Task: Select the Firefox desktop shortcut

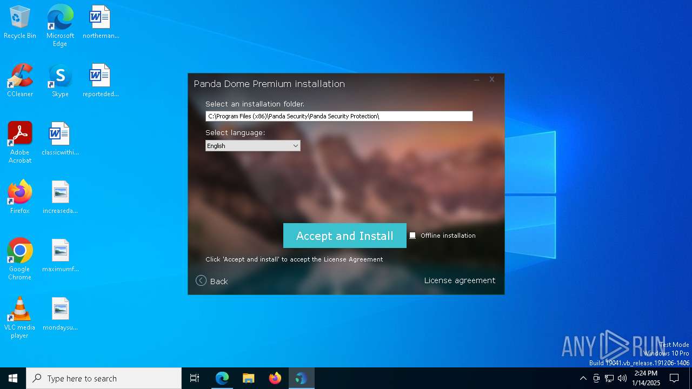Action: (20, 198)
